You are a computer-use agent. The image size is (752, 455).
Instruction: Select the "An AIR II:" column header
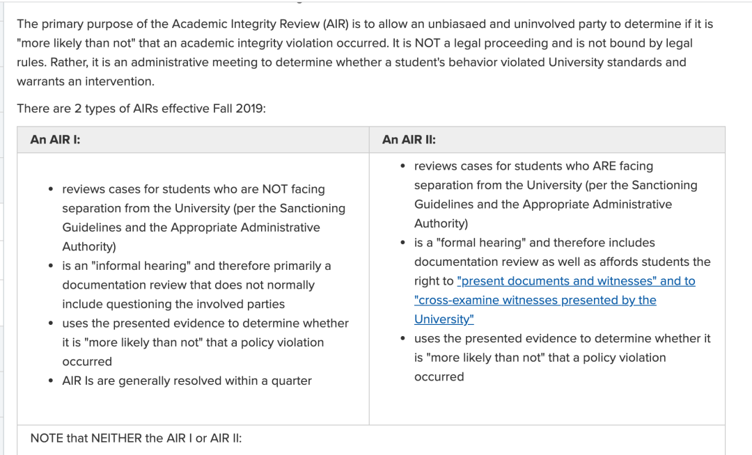409,140
